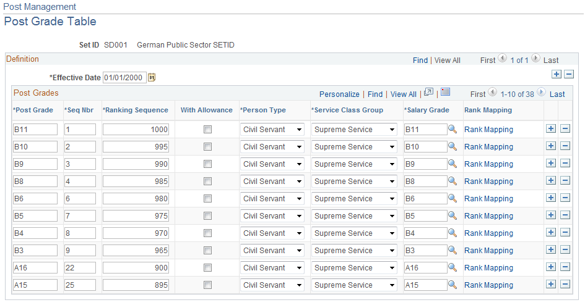Expand Service Class Group dropdown for B5

pyautogui.click(x=353, y=215)
